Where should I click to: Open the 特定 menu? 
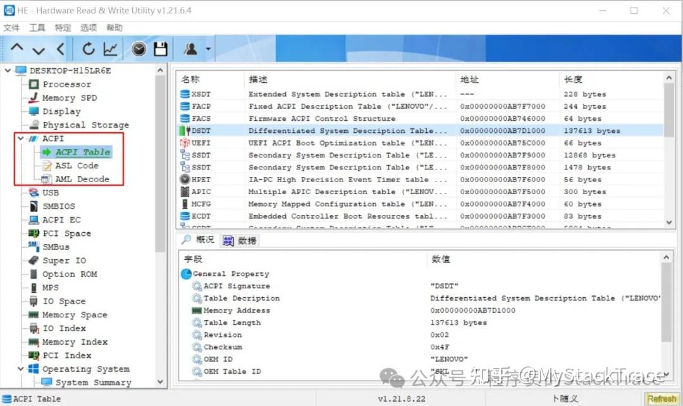[x=63, y=28]
